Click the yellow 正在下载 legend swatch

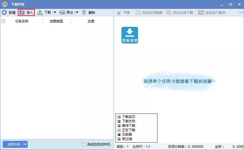point(119,130)
